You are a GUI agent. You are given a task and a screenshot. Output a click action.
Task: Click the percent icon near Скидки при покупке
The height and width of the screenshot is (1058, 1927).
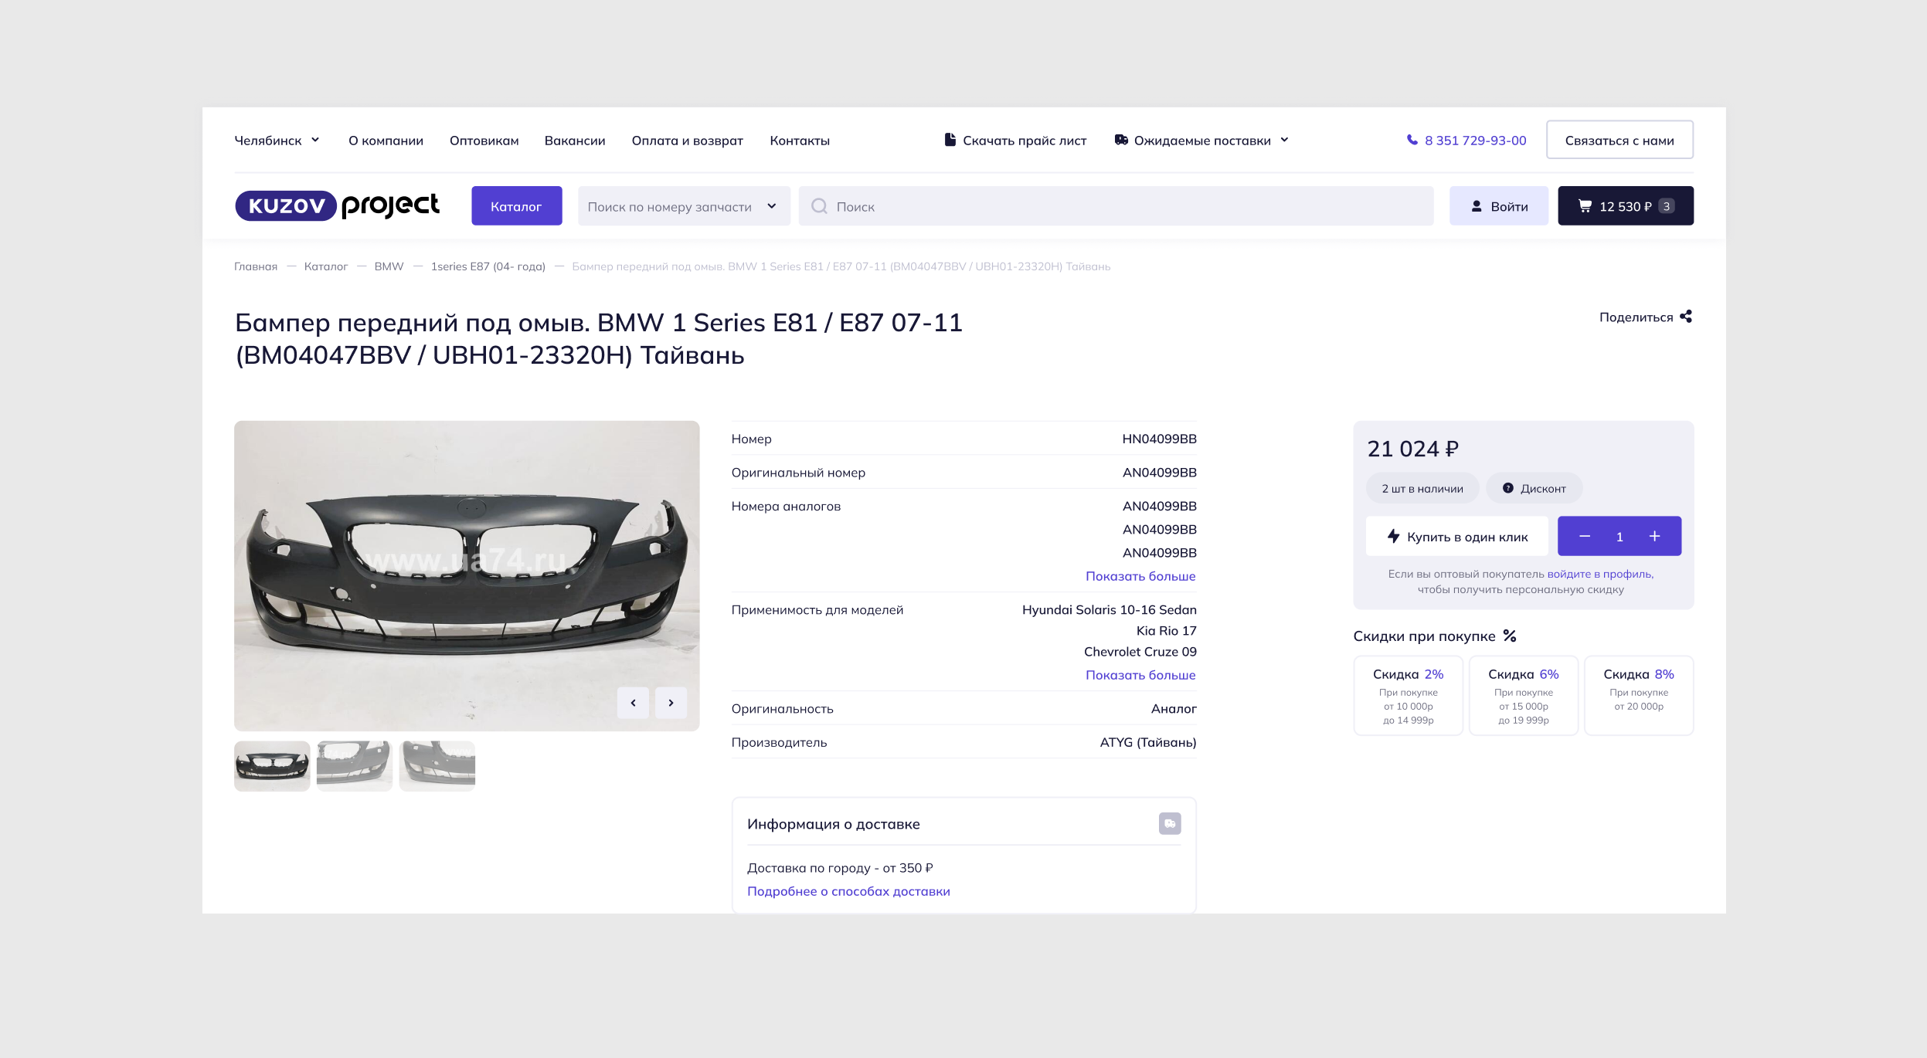tap(1510, 636)
